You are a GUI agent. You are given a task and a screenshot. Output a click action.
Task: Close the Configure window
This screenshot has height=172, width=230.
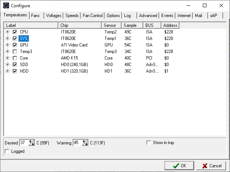coord(221,5)
